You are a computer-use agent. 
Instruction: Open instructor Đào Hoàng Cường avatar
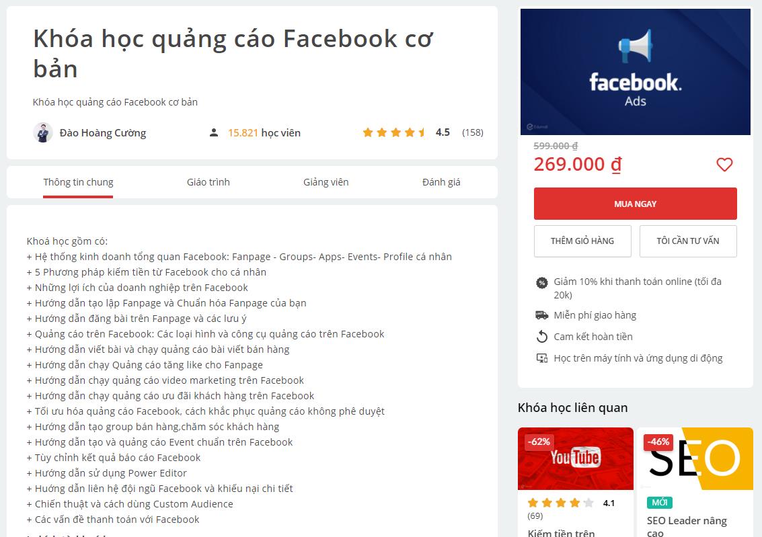pos(43,132)
